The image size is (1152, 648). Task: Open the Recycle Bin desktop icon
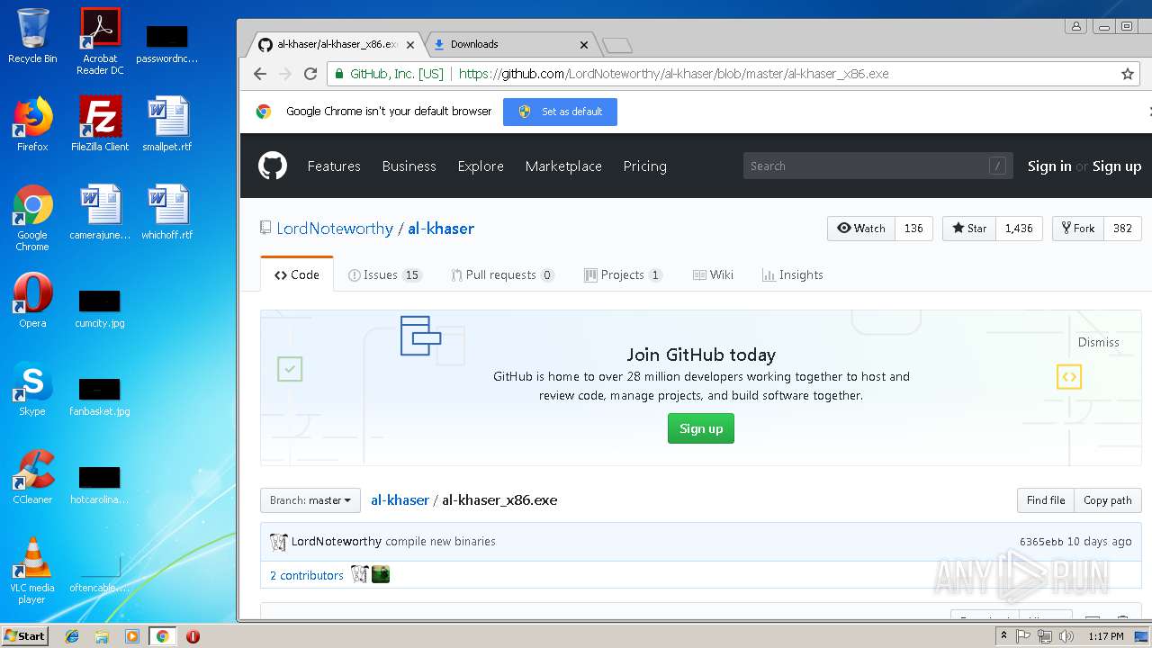[x=32, y=36]
